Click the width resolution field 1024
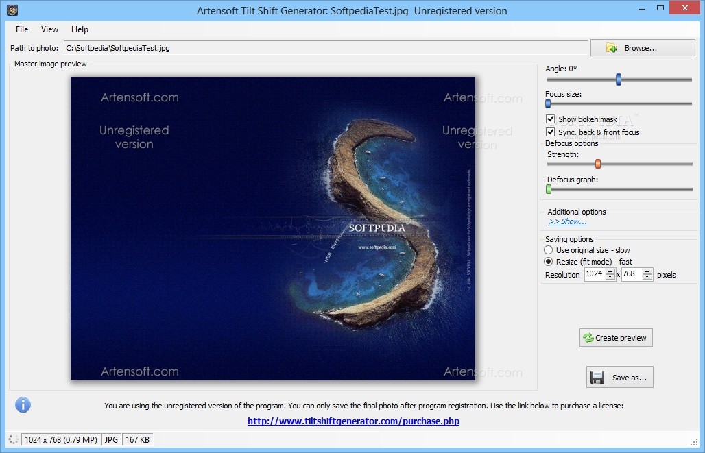The height and width of the screenshot is (453, 705). pos(595,274)
